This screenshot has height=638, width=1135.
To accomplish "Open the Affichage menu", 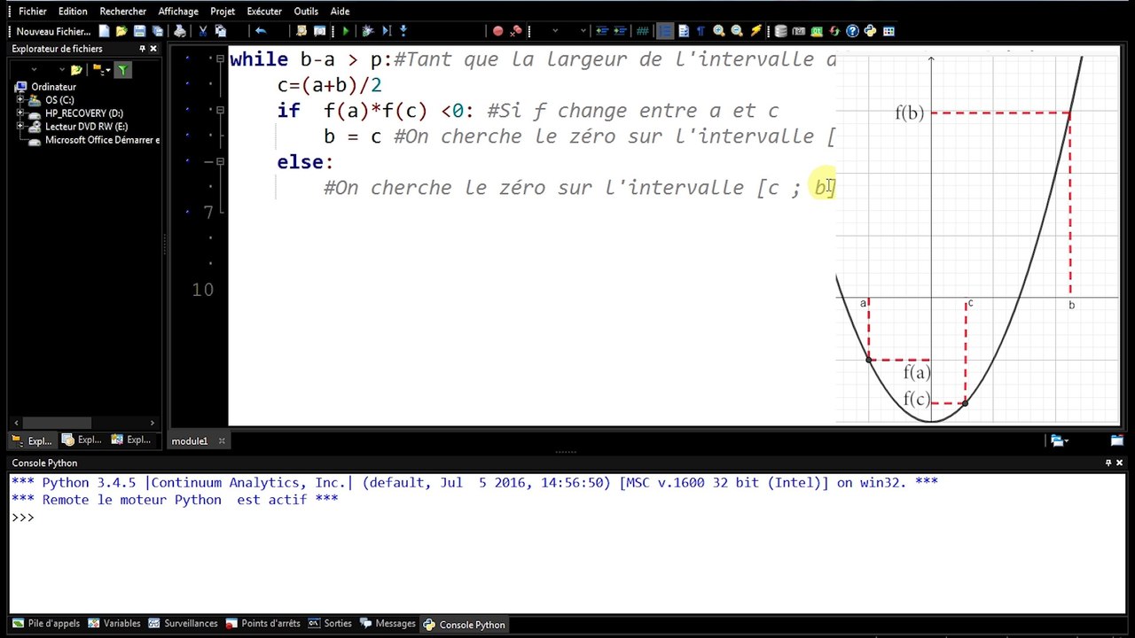I will point(178,12).
